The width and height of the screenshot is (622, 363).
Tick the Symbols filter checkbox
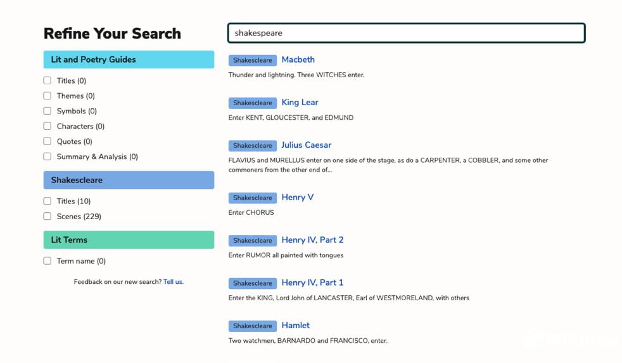coord(48,111)
